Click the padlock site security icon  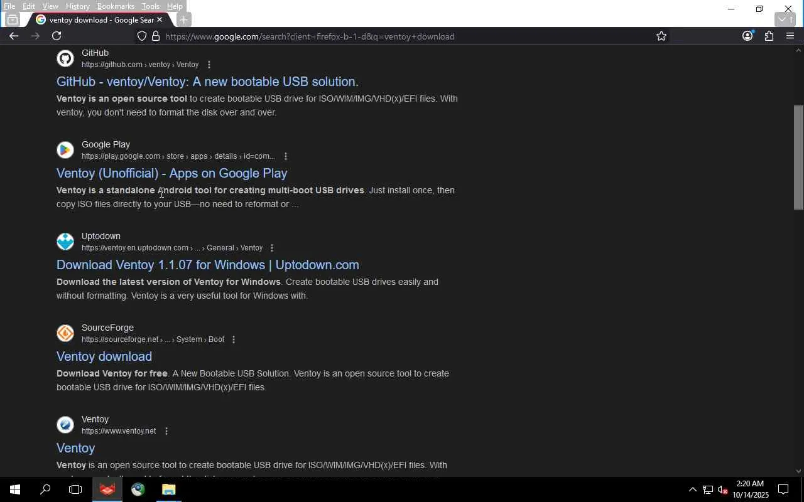click(x=156, y=36)
